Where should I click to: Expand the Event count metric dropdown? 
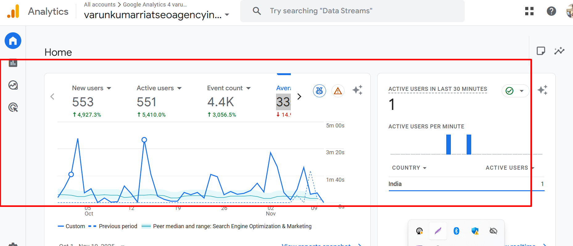tap(249, 88)
